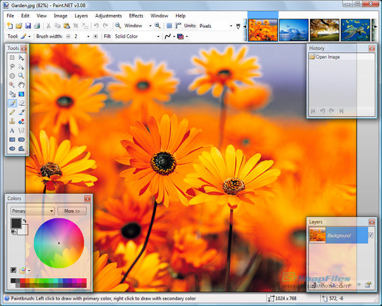Viewport: 382px width, 306px height.
Task: Open the Adjustments menu
Action: (x=107, y=15)
